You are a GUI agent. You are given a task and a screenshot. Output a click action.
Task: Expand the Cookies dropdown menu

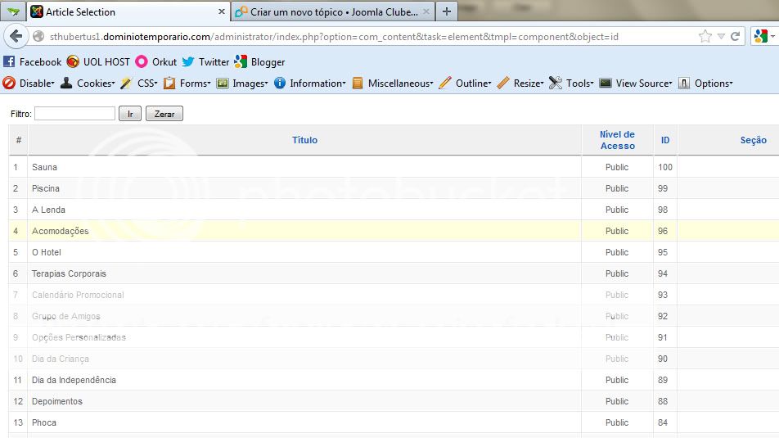[88, 84]
